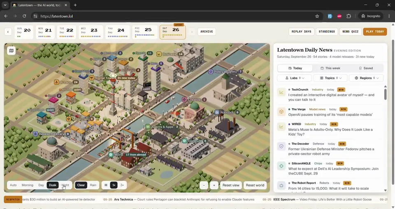Open a new browser tab
This screenshot has width=395, height=209.
[x=75, y=5]
